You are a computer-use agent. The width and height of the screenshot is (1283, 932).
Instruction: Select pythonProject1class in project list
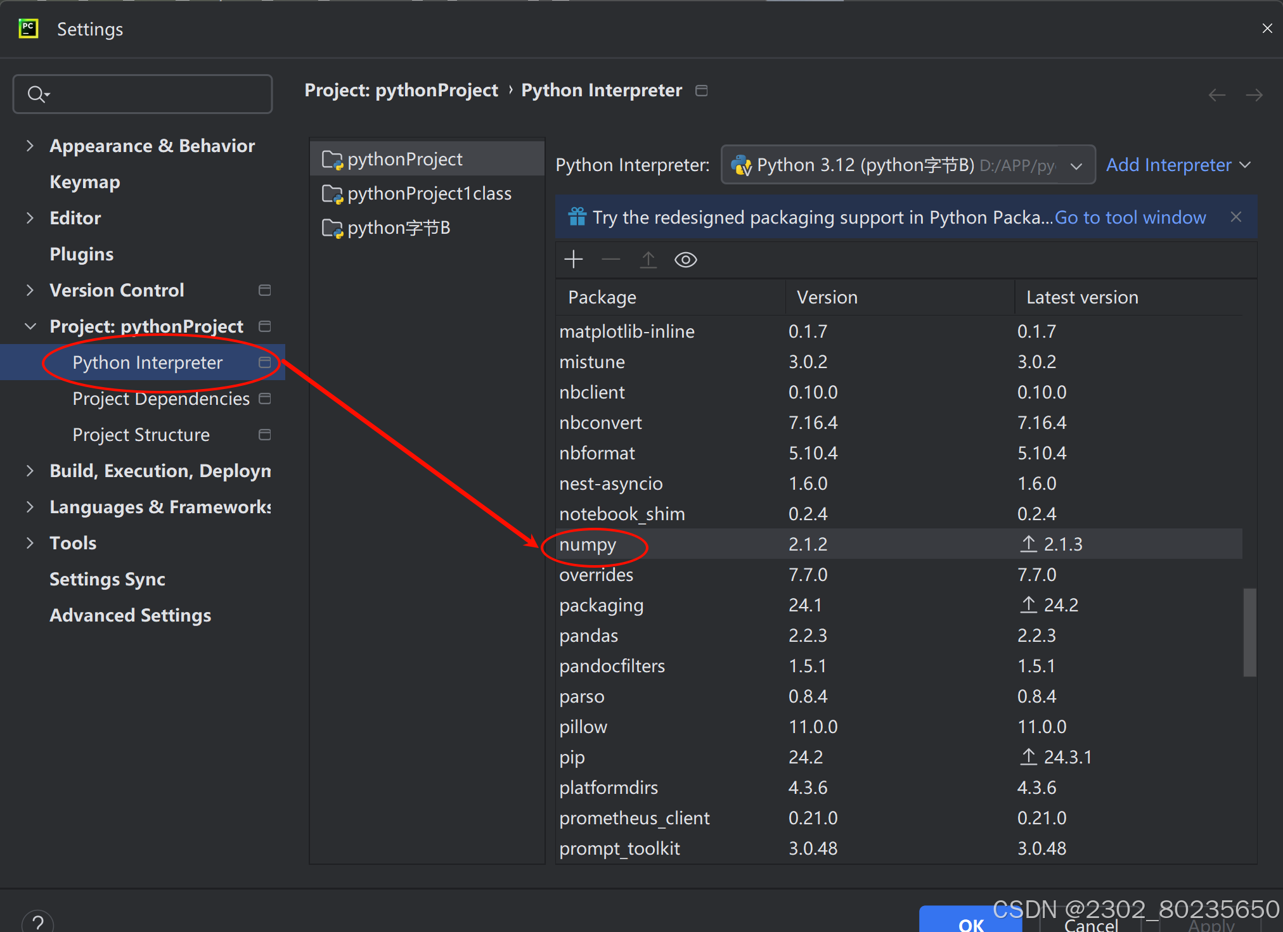(x=429, y=193)
